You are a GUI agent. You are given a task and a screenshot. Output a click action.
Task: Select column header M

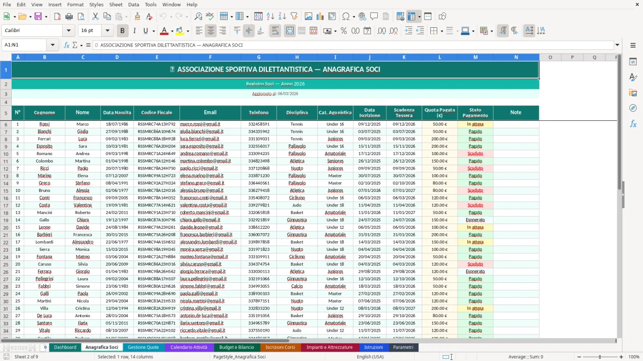point(475,57)
